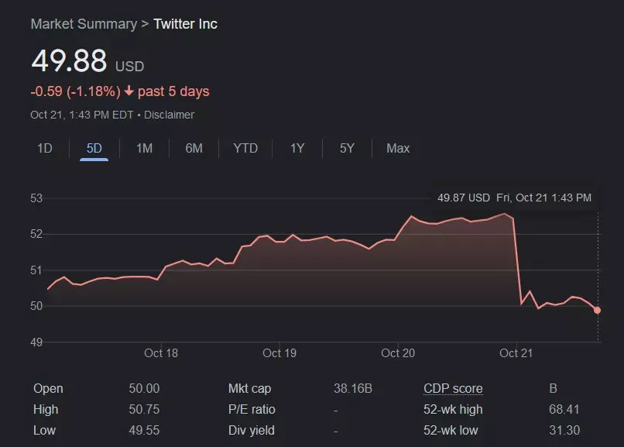Select the 1D time range tab
The height and width of the screenshot is (447, 624).
45,148
